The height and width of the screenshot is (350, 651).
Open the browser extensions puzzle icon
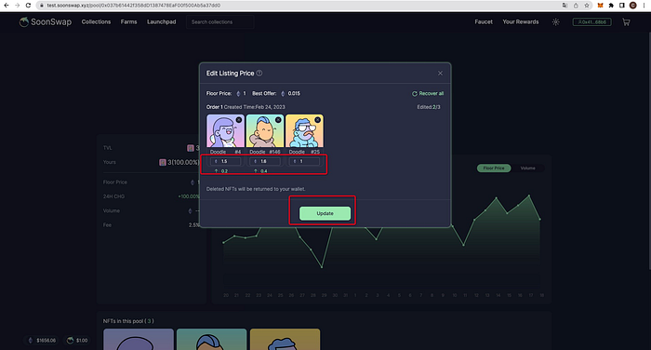pos(611,6)
